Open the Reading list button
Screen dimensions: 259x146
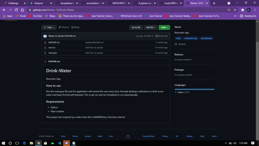click(248, 16)
